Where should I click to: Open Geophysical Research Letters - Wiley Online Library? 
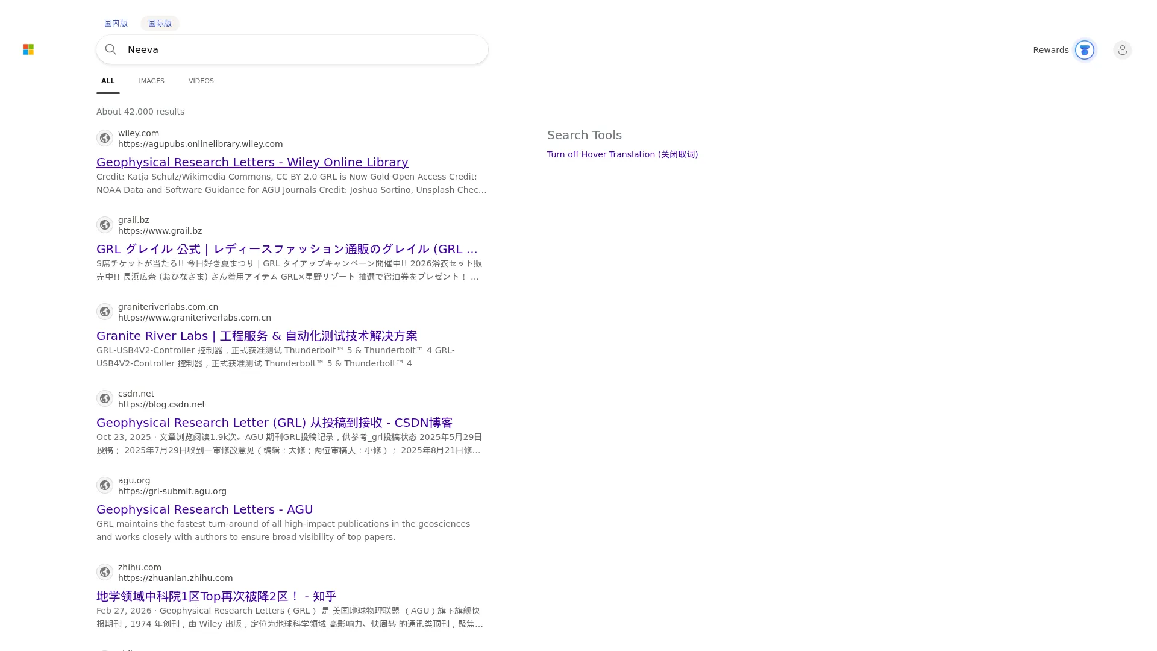pyautogui.click(x=252, y=162)
